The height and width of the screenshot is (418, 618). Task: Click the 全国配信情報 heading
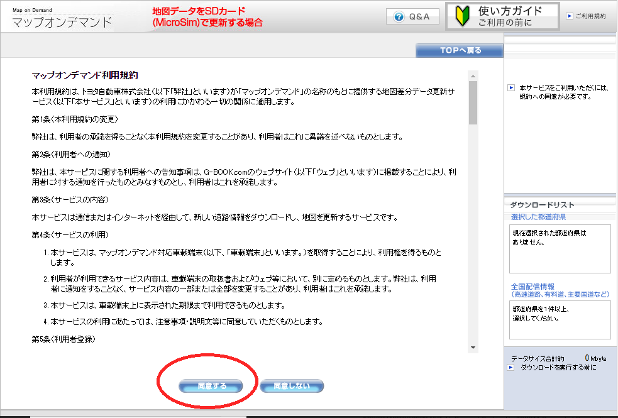532,287
